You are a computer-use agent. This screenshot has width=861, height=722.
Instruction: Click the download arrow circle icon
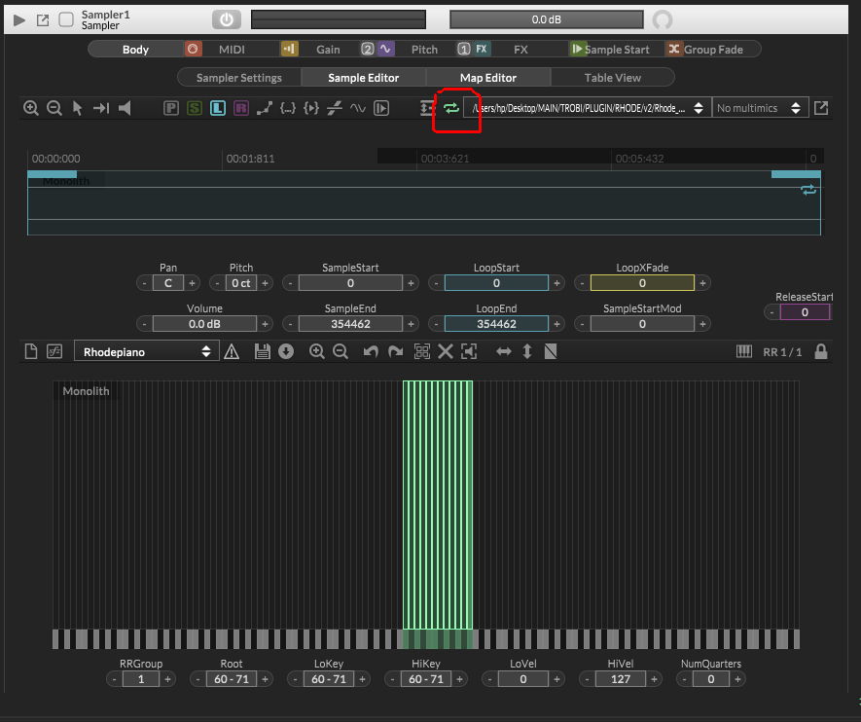click(x=286, y=351)
